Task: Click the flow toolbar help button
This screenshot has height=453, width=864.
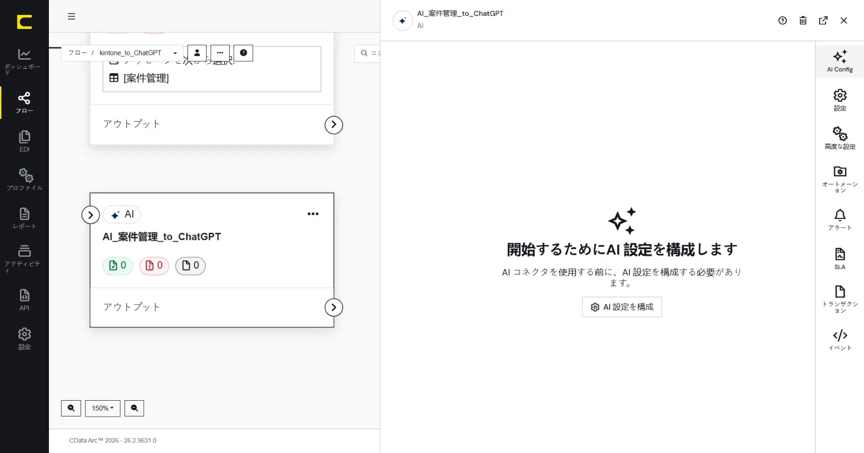Action: [x=243, y=53]
